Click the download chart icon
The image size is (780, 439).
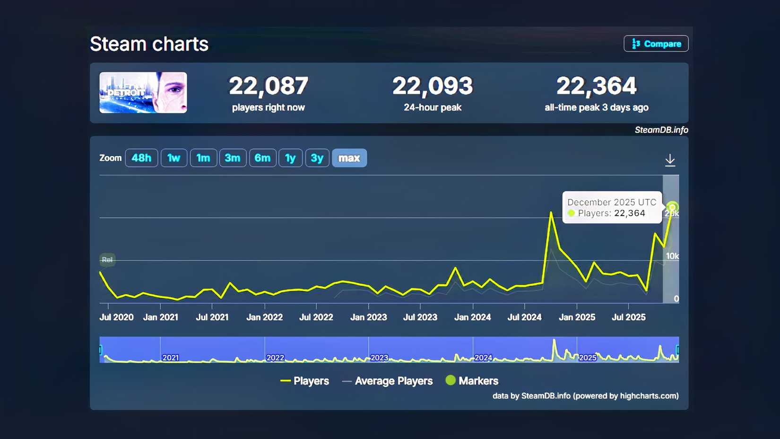coord(670,159)
